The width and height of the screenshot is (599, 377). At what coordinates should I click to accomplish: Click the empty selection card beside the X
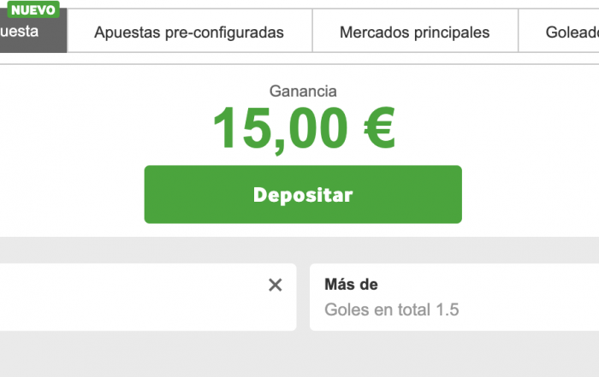[x=128, y=297]
